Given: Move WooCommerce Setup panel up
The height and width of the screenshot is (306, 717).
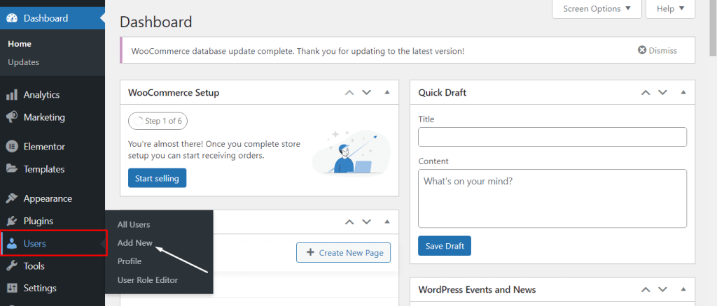Looking at the screenshot, I should click(x=349, y=93).
